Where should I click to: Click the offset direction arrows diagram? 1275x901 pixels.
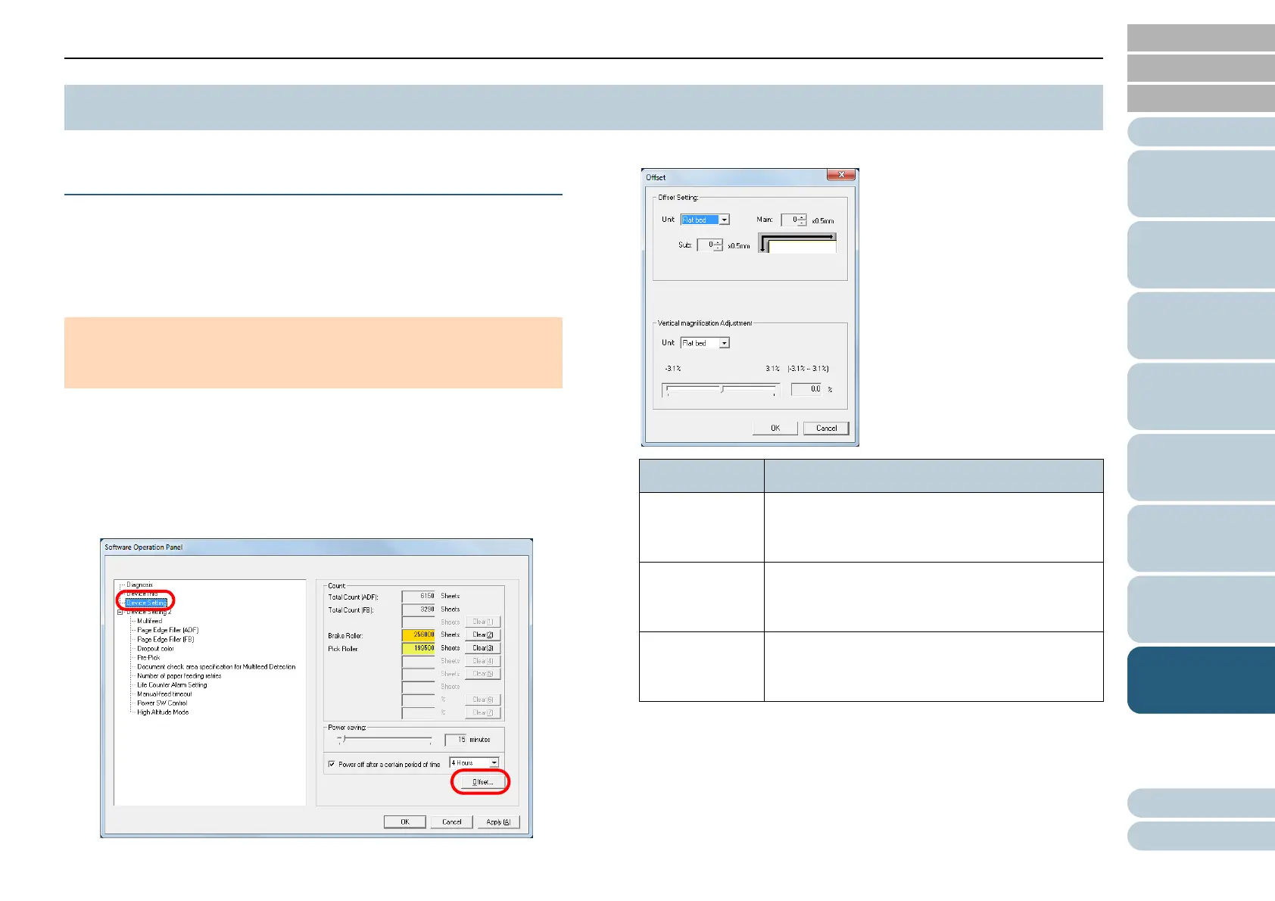798,243
